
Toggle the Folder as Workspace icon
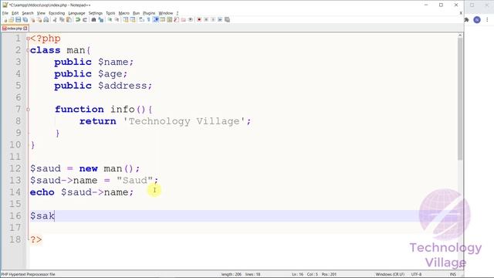184,20
